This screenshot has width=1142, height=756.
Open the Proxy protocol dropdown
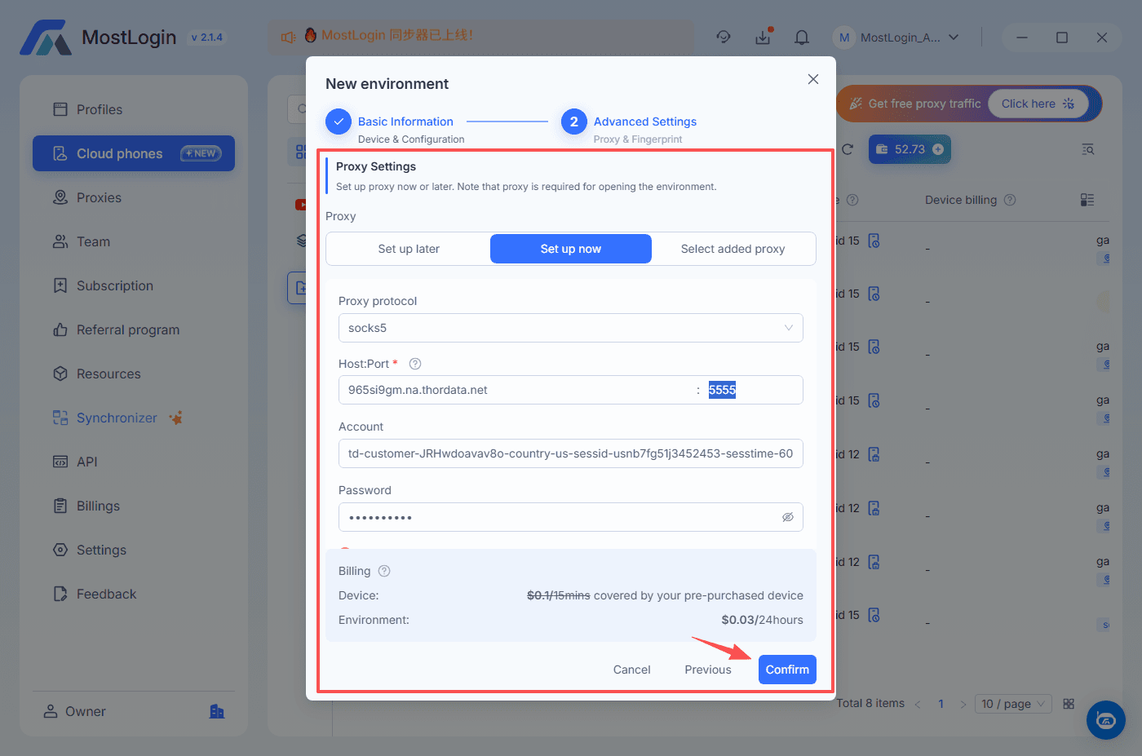point(571,328)
